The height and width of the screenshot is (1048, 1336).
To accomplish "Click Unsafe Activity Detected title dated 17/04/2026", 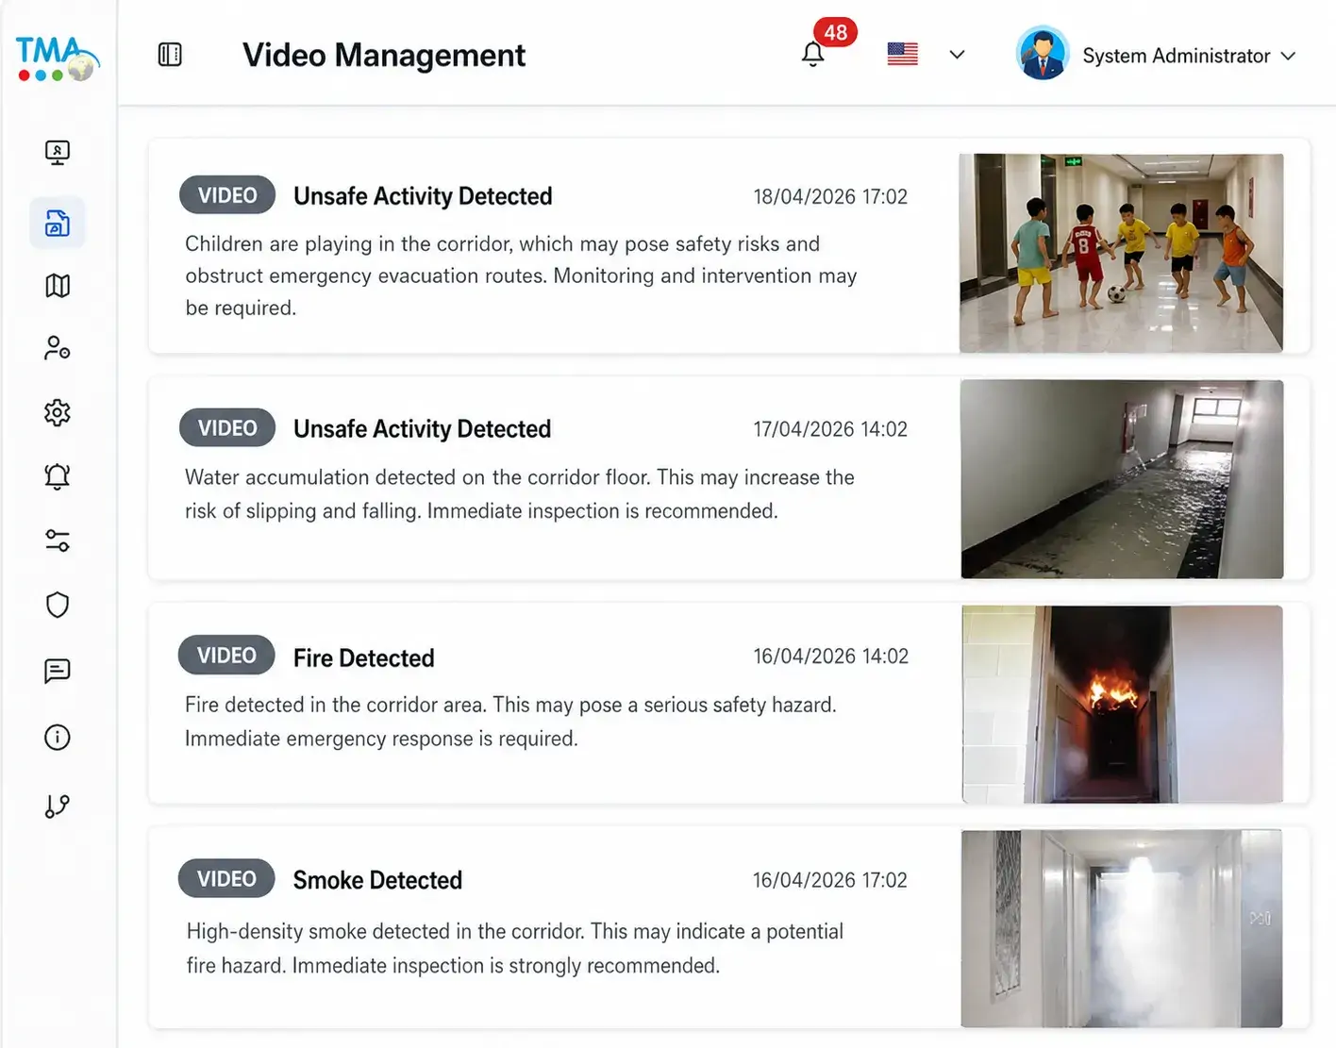I will (422, 429).
